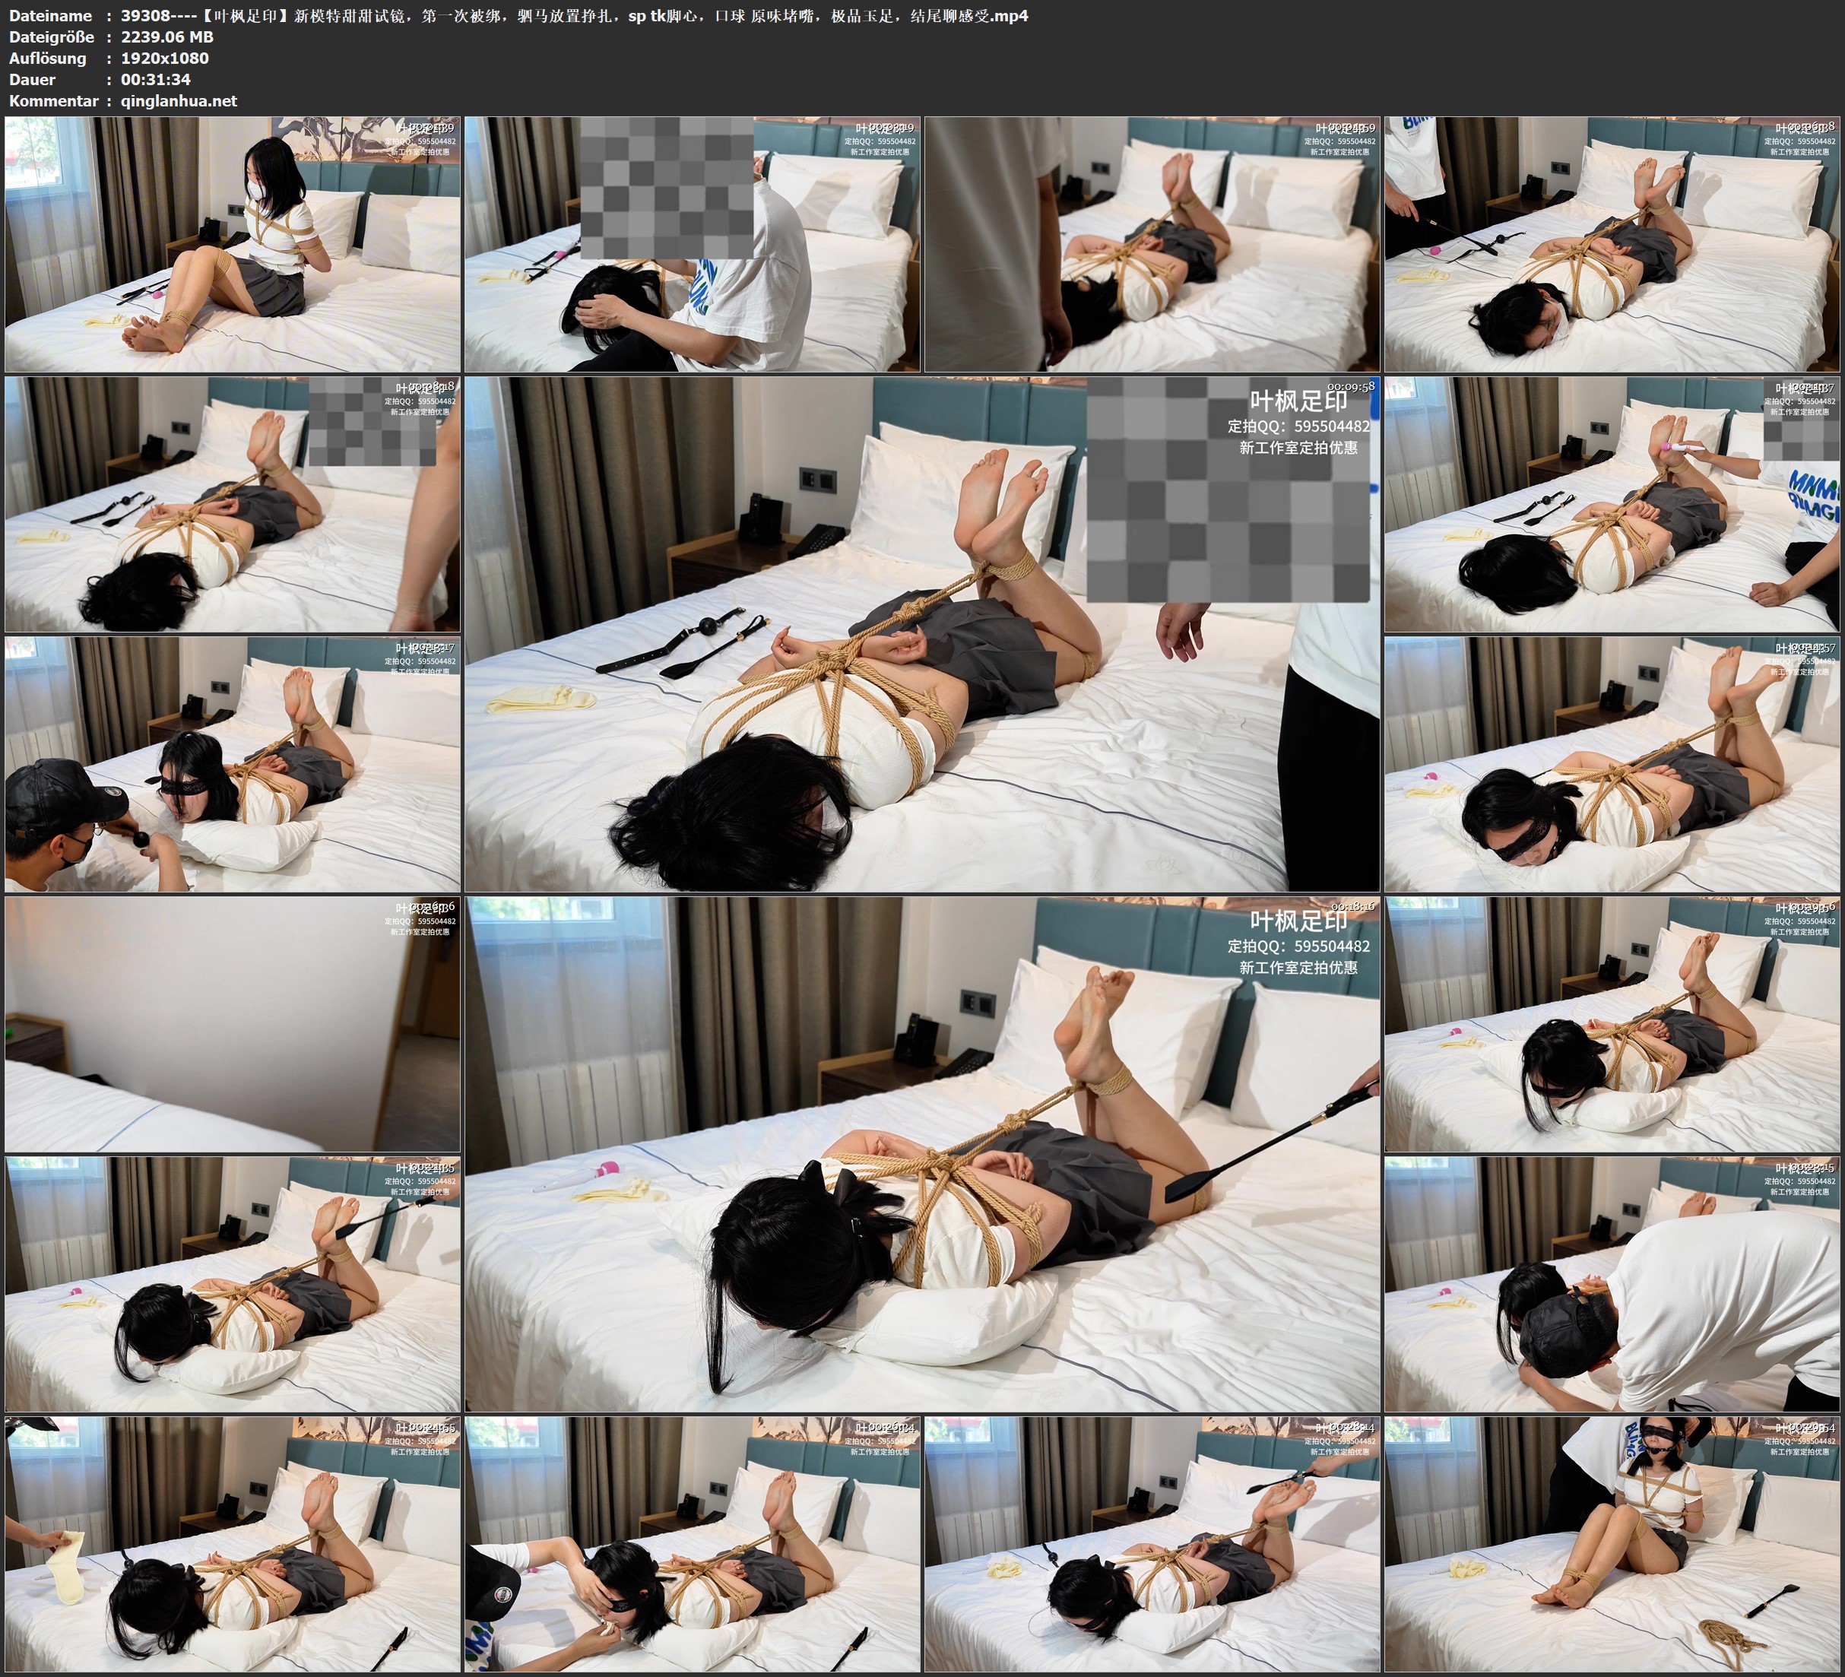
Task: Select thumbnail showing hand holding yellow sock
Action: [x=233, y=1544]
